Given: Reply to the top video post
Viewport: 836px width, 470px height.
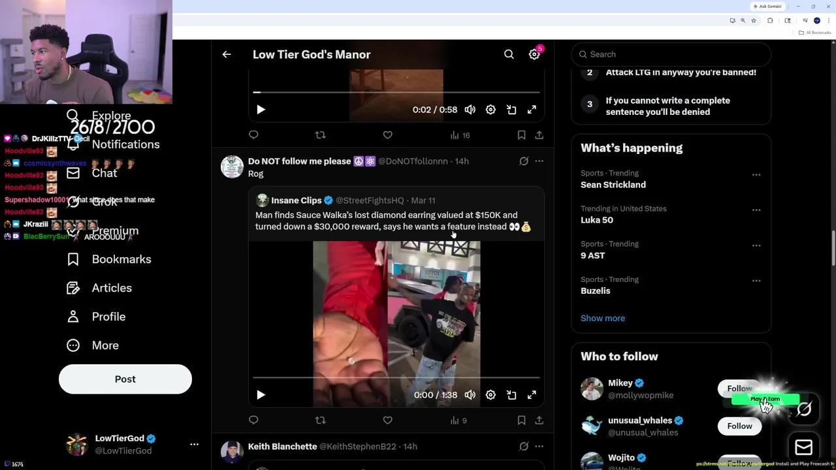Looking at the screenshot, I should click(x=253, y=135).
